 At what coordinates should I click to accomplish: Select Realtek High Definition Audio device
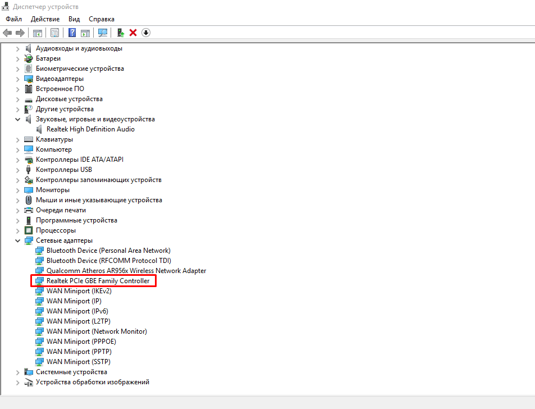click(90, 129)
